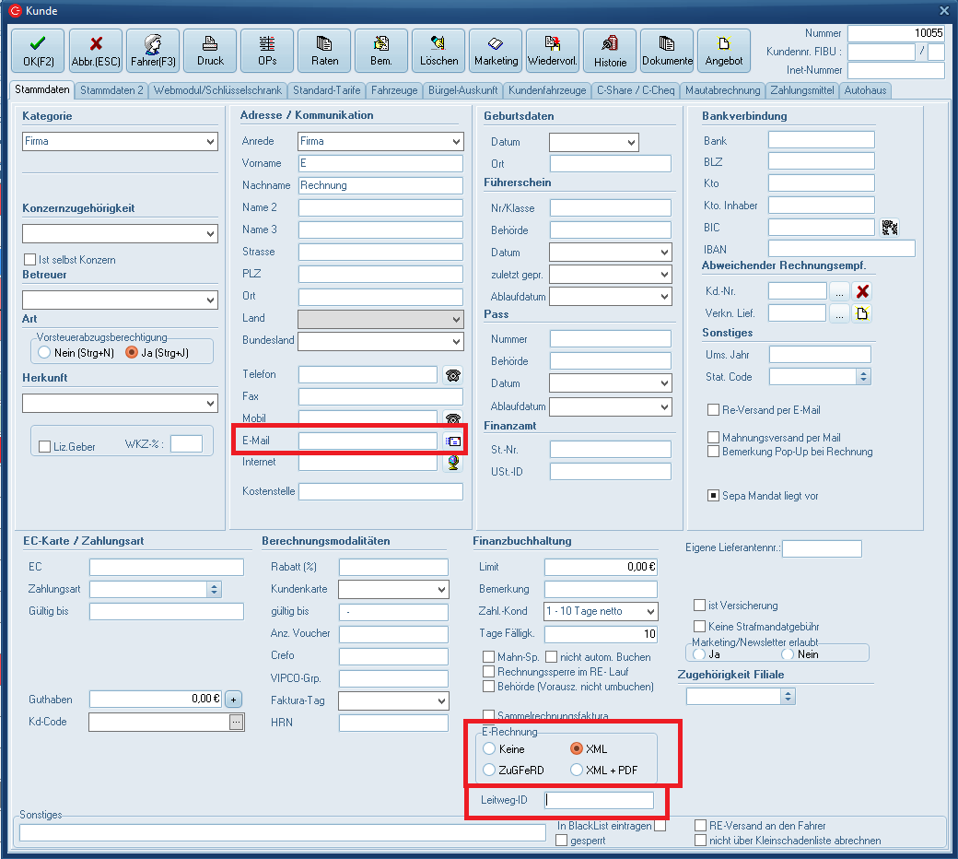The width and height of the screenshot is (958, 859).
Task: Select Nein for Vorsteuerabzugsberechtigung
Action: [x=43, y=352]
